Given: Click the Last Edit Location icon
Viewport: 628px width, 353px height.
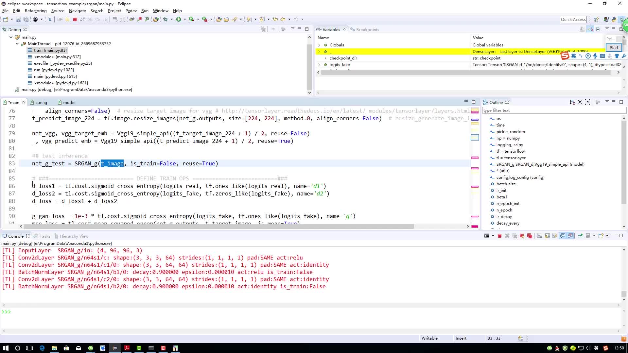Looking at the screenshot, I should click(x=275, y=19).
